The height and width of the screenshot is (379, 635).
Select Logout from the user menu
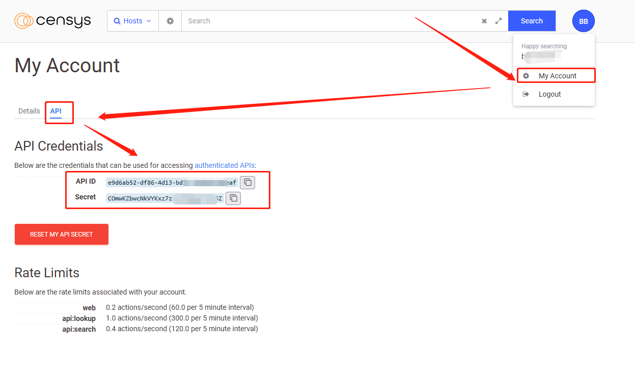pos(549,94)
